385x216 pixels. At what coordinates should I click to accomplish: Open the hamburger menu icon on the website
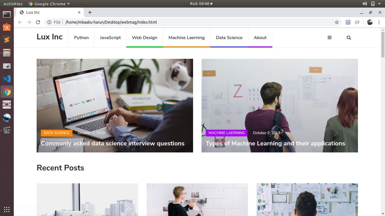tap(329, 38)
